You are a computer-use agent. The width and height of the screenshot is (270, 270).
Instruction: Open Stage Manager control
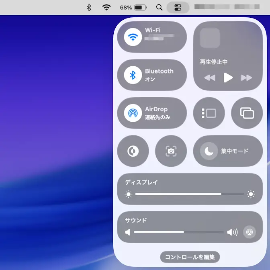[209, 113]
